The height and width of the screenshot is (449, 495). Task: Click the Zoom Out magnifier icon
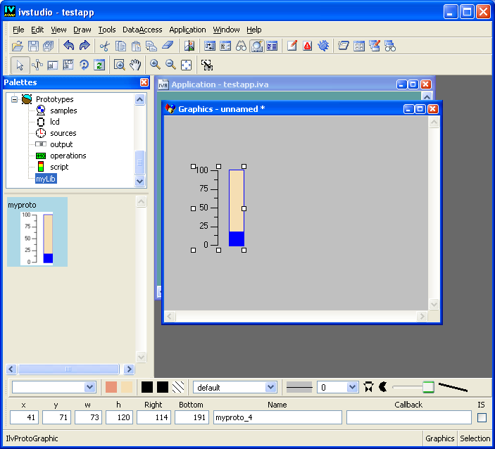tap(170, 65)
